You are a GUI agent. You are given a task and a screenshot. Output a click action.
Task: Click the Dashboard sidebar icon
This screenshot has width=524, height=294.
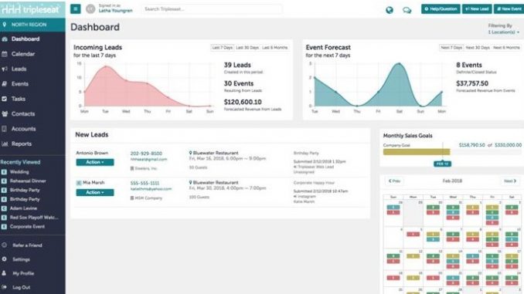click(x=5, y=39)
